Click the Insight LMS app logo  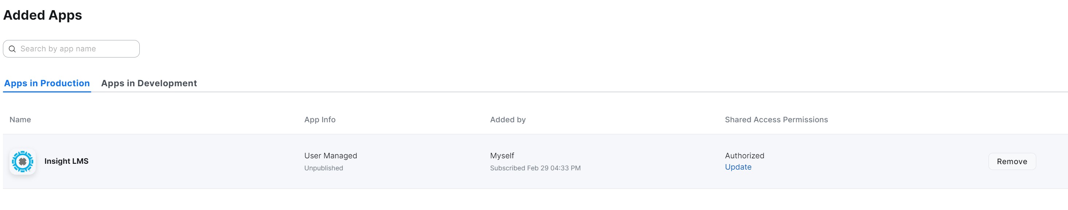tap(22, 162)
